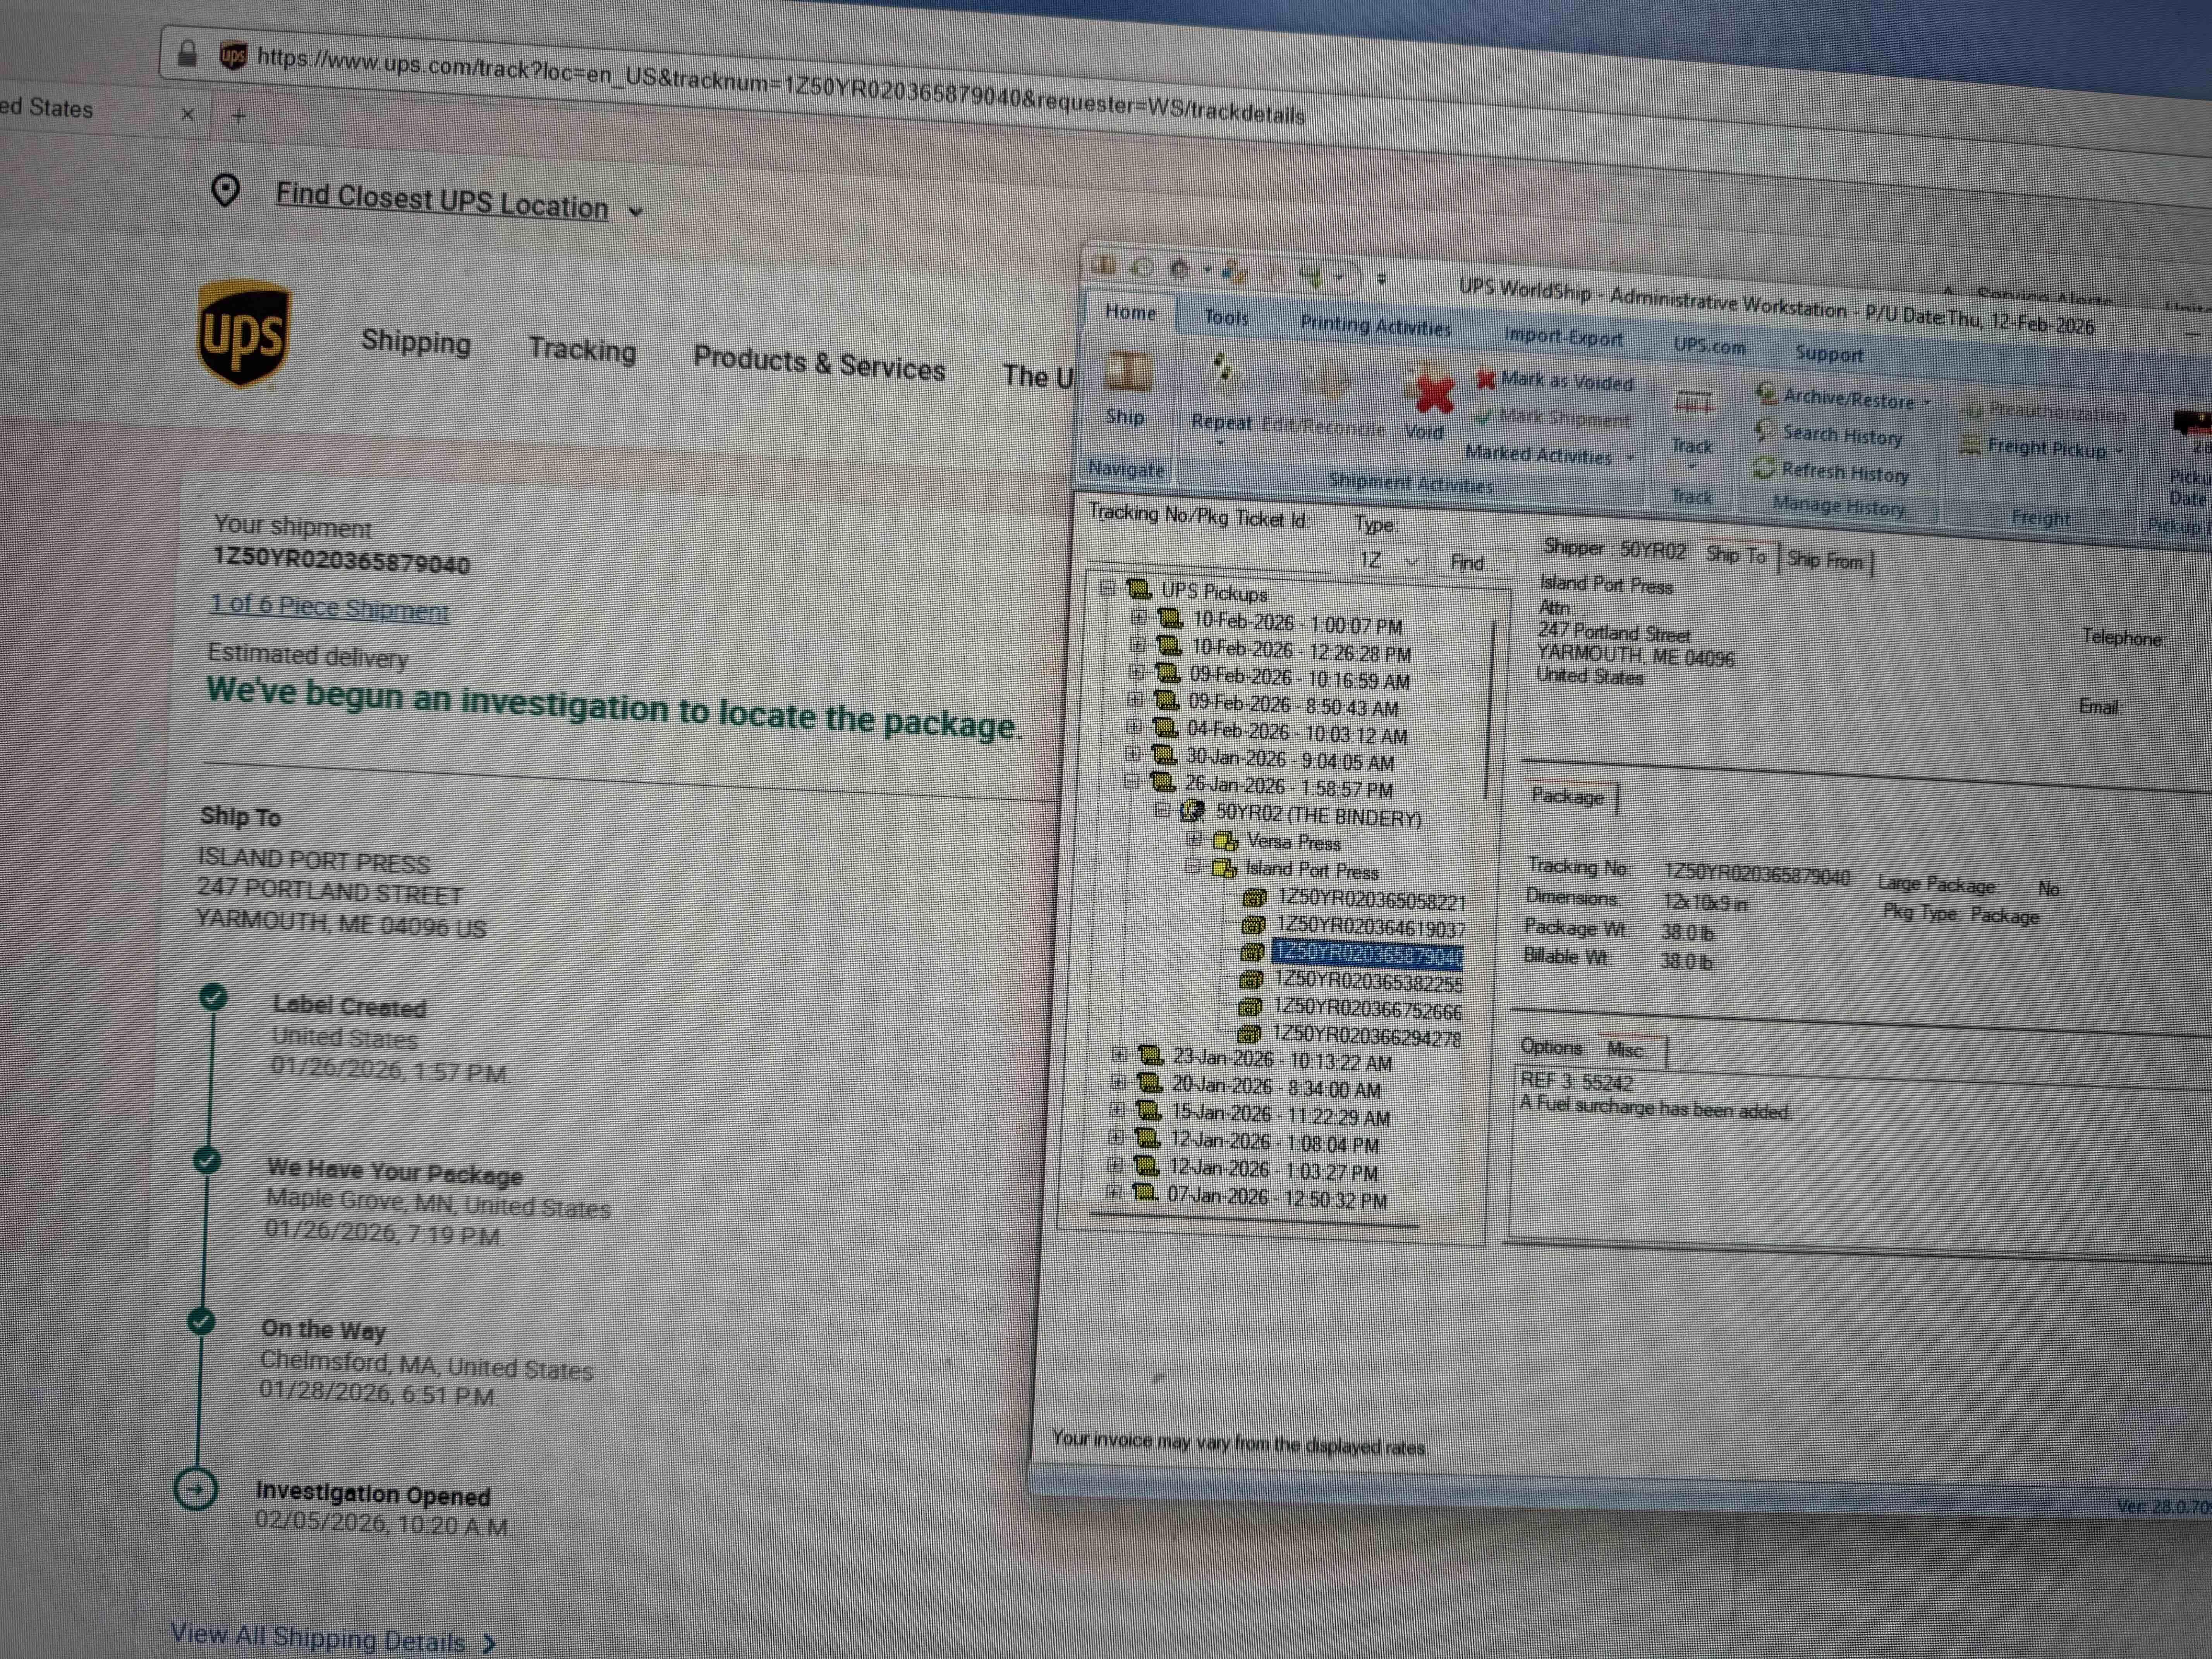2212x1659 pixels.
Task: Click Mark as Voided icon
Action: [1486, 379]
